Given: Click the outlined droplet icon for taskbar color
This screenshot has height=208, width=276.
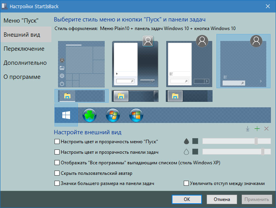Looking at the screenshot, I should pos(186,152).
